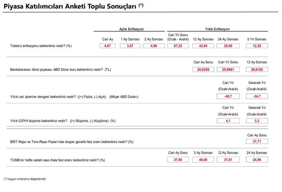This screenshot has width=282, height=192.
Task: Click current account balance value -45,7
Action: pos(227,97)
